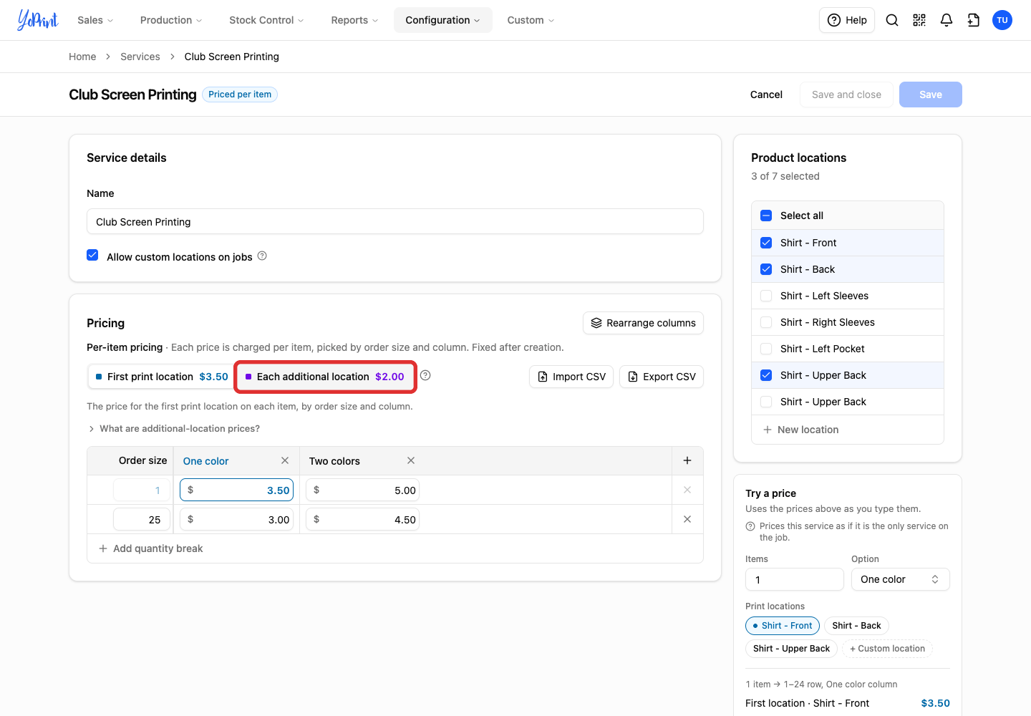Toggle Allow custom locations on jobs

[x=92, y=255]
